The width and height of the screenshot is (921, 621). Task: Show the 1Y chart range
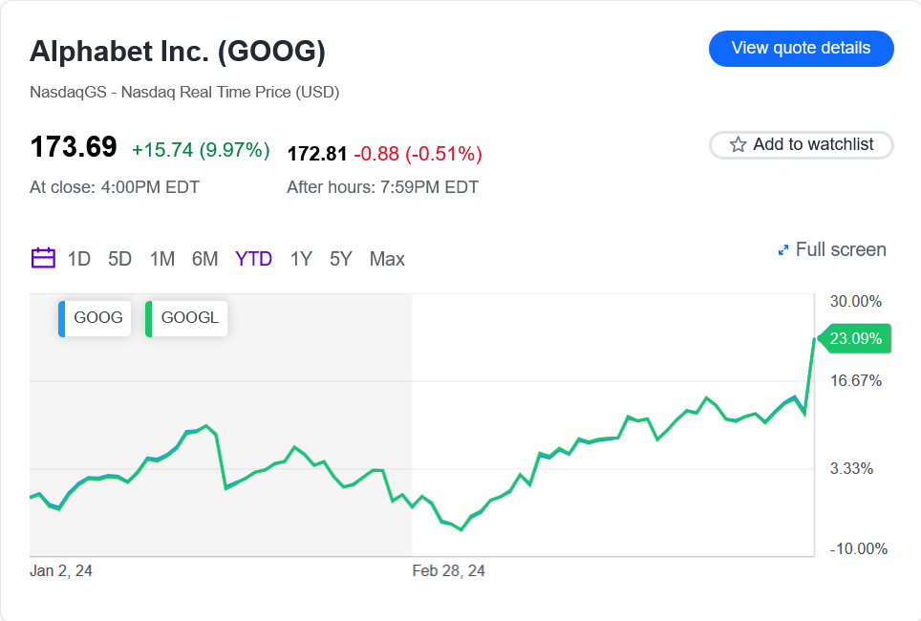coord(301,259)
